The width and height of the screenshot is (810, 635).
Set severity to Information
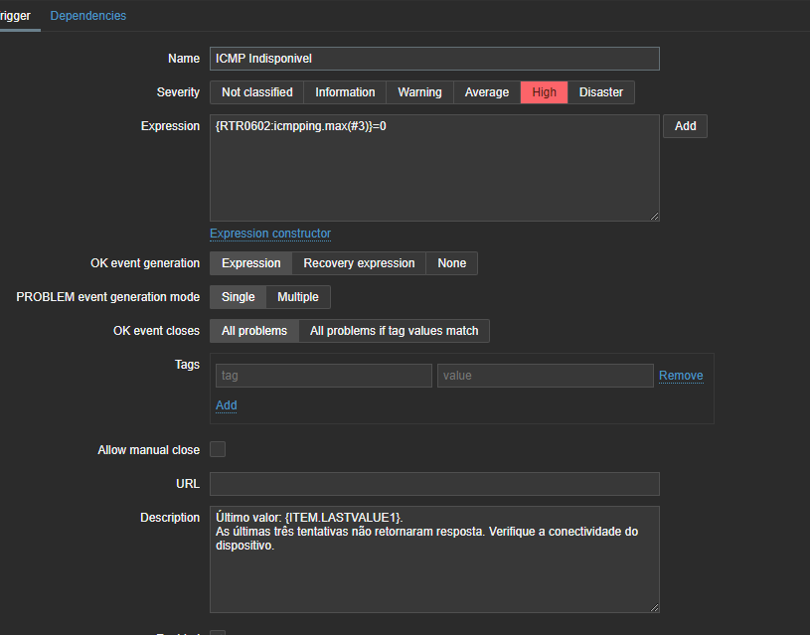click(x=345, y=92)
